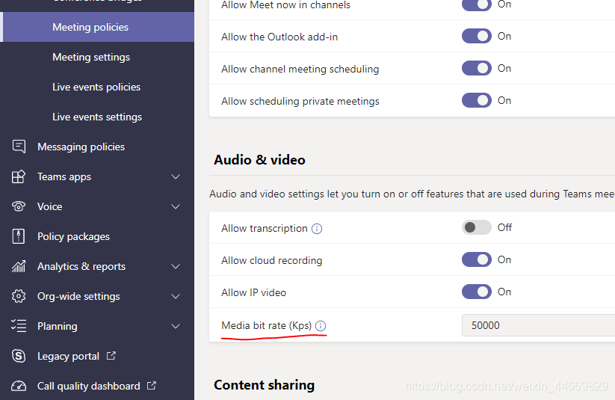Expand the Planning section chevron
This screenshot has height=400, width=615.
(176, 326)
